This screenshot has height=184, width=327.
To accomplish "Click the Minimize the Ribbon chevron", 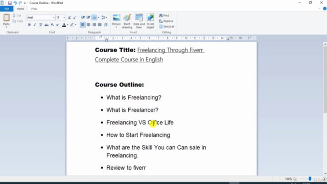I will (319, 9).
